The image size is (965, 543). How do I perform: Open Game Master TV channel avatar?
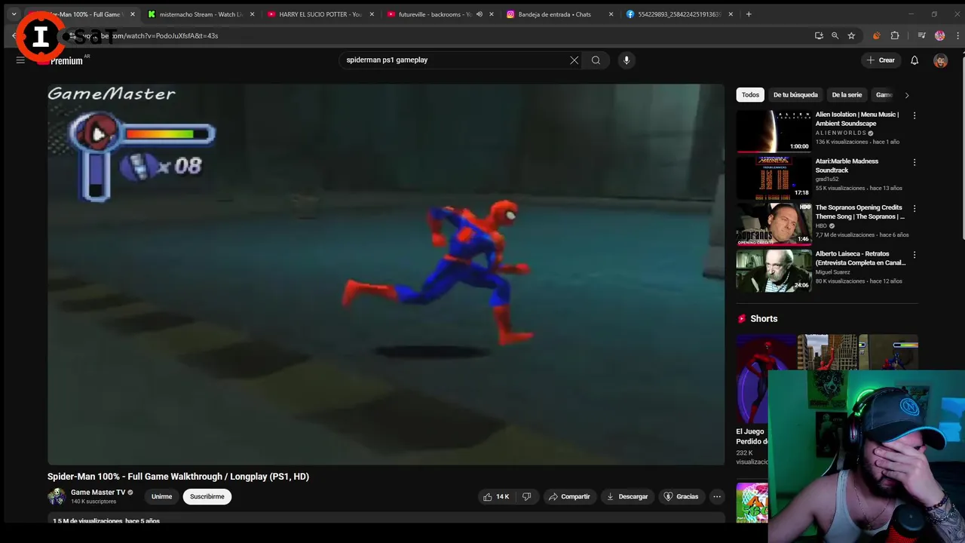pos(57,496)
